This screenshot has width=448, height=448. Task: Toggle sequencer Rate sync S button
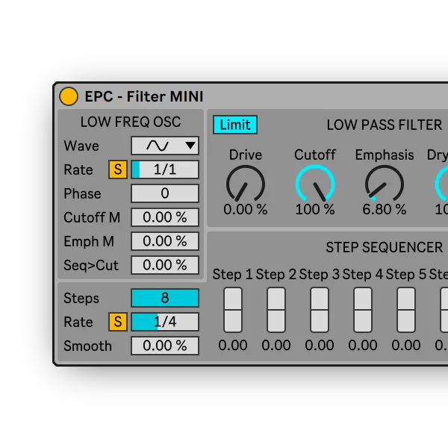(118, 322)
